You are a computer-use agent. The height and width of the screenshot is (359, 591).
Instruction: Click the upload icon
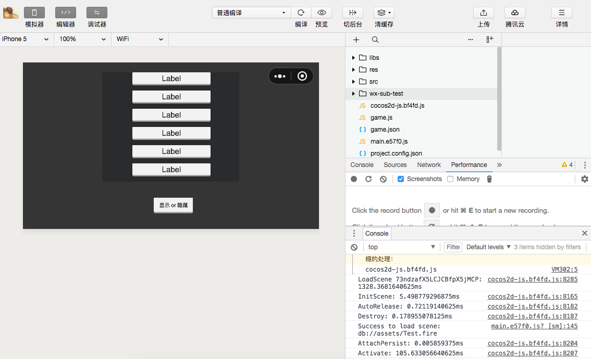click(483, 12)
